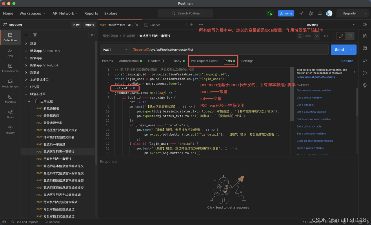Switch to comment mode icon
The height and width of the screenshot is (225, 371).
[350, 36]
